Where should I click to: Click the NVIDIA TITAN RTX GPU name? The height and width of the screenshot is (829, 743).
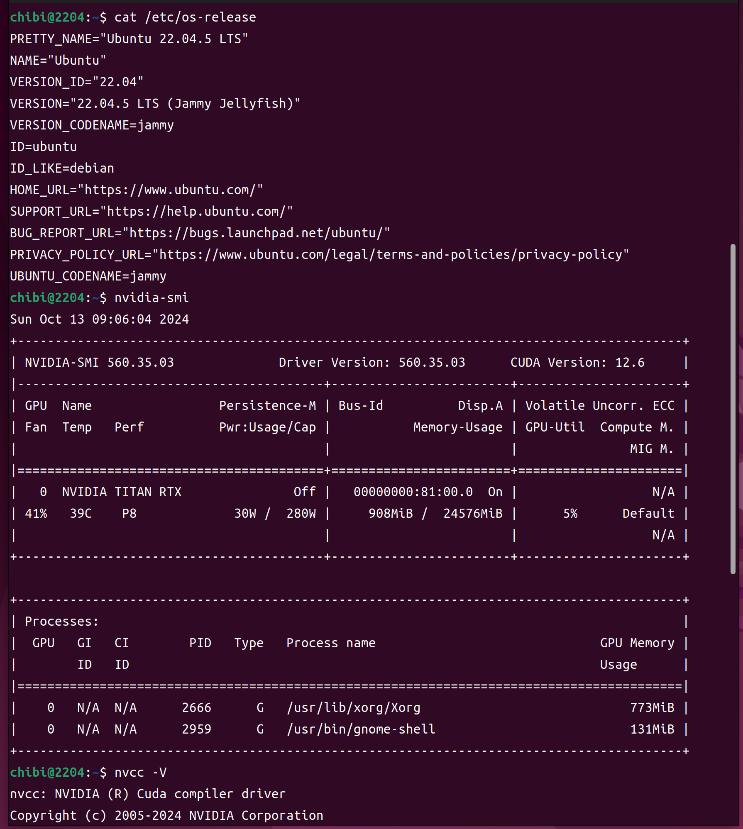tap(122, 492)
